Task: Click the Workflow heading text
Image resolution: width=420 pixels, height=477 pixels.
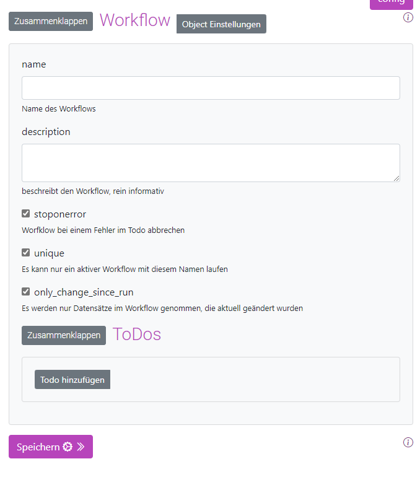Action: pos(134,20)
